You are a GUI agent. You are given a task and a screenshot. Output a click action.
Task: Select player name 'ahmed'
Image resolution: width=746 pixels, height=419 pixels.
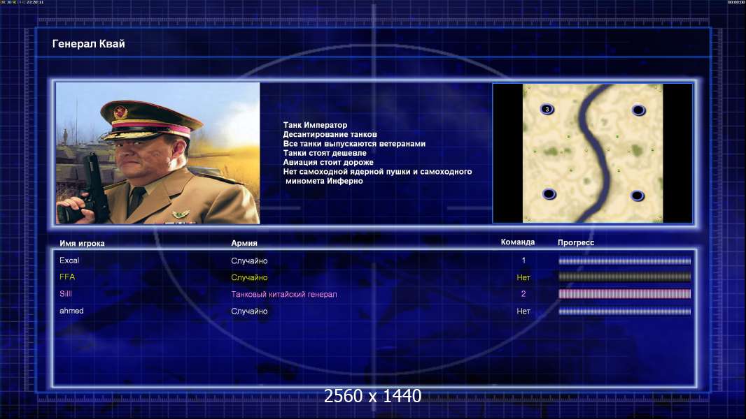coord(71,311)
